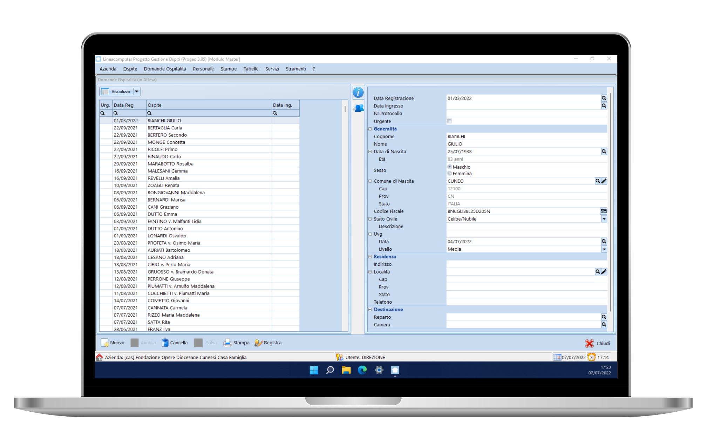
Task: Click the Utente icon in status bar
Action: (x=340, y=357)
